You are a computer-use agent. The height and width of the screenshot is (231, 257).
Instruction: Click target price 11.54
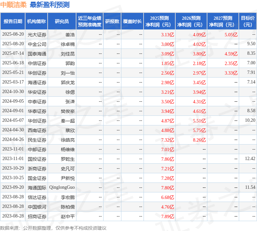click(250, 187)
